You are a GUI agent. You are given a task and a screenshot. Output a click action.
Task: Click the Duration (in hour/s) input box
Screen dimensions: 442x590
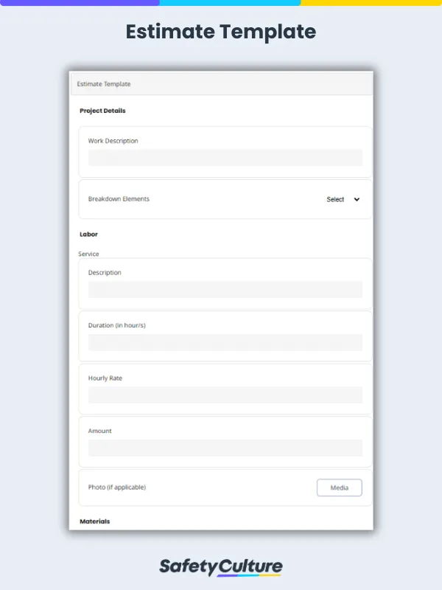225,342
